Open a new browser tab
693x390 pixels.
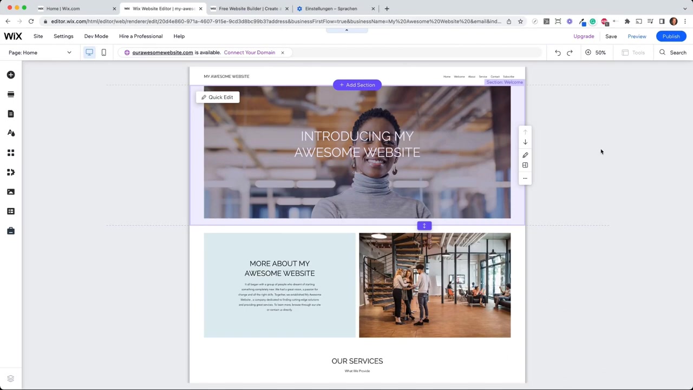click(x=387, y=9)
